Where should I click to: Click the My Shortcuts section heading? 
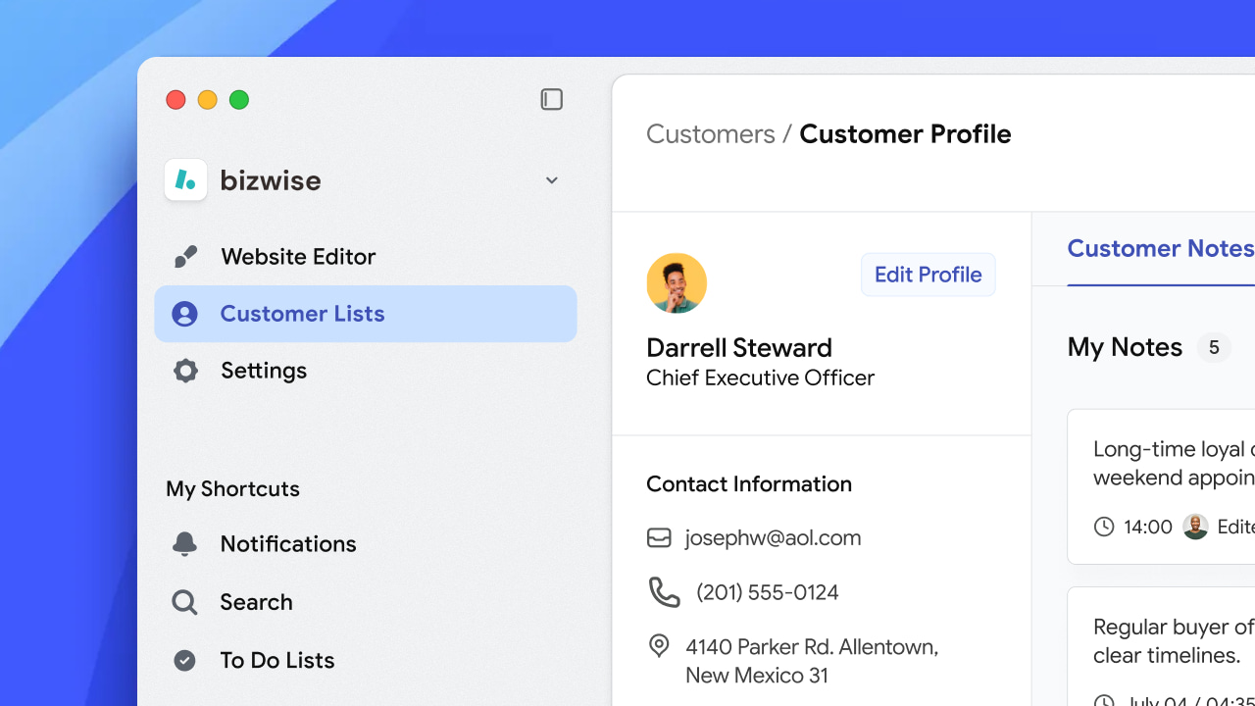233,489
